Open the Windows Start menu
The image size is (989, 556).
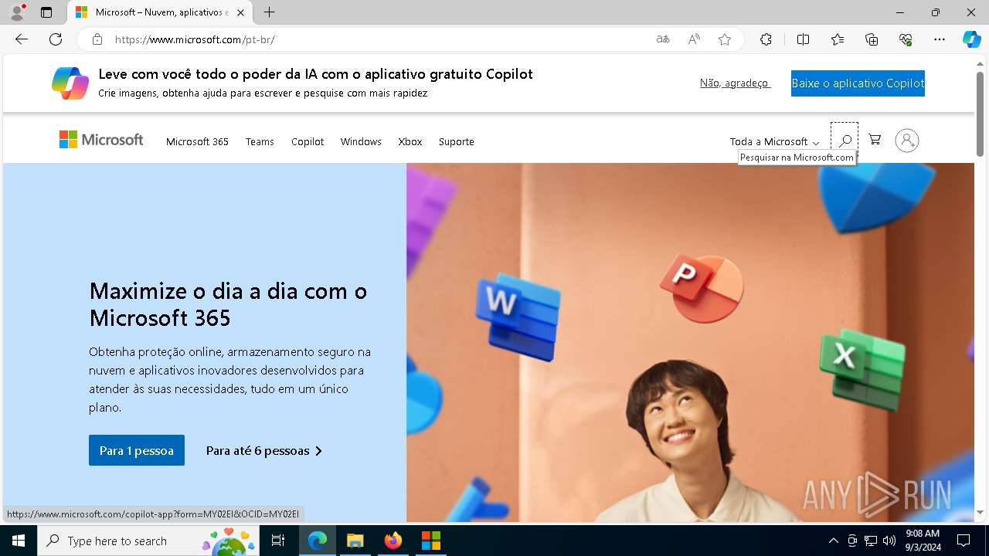point(19,541)
